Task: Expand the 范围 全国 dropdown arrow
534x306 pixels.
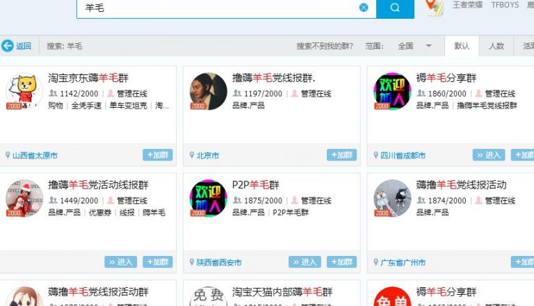Action: (429, 46)
